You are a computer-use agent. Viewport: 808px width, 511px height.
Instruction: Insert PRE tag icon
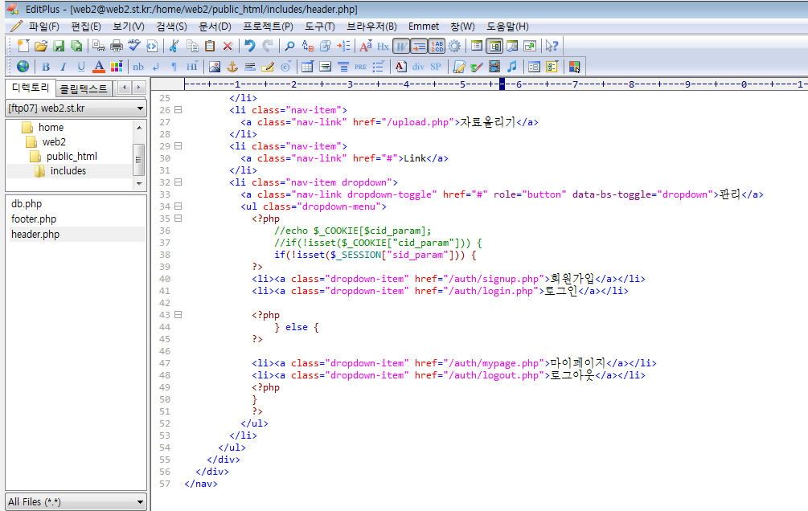[x=361, y=67]
